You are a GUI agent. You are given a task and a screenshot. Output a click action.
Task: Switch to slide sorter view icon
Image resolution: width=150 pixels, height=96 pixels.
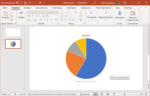[102, 94]
